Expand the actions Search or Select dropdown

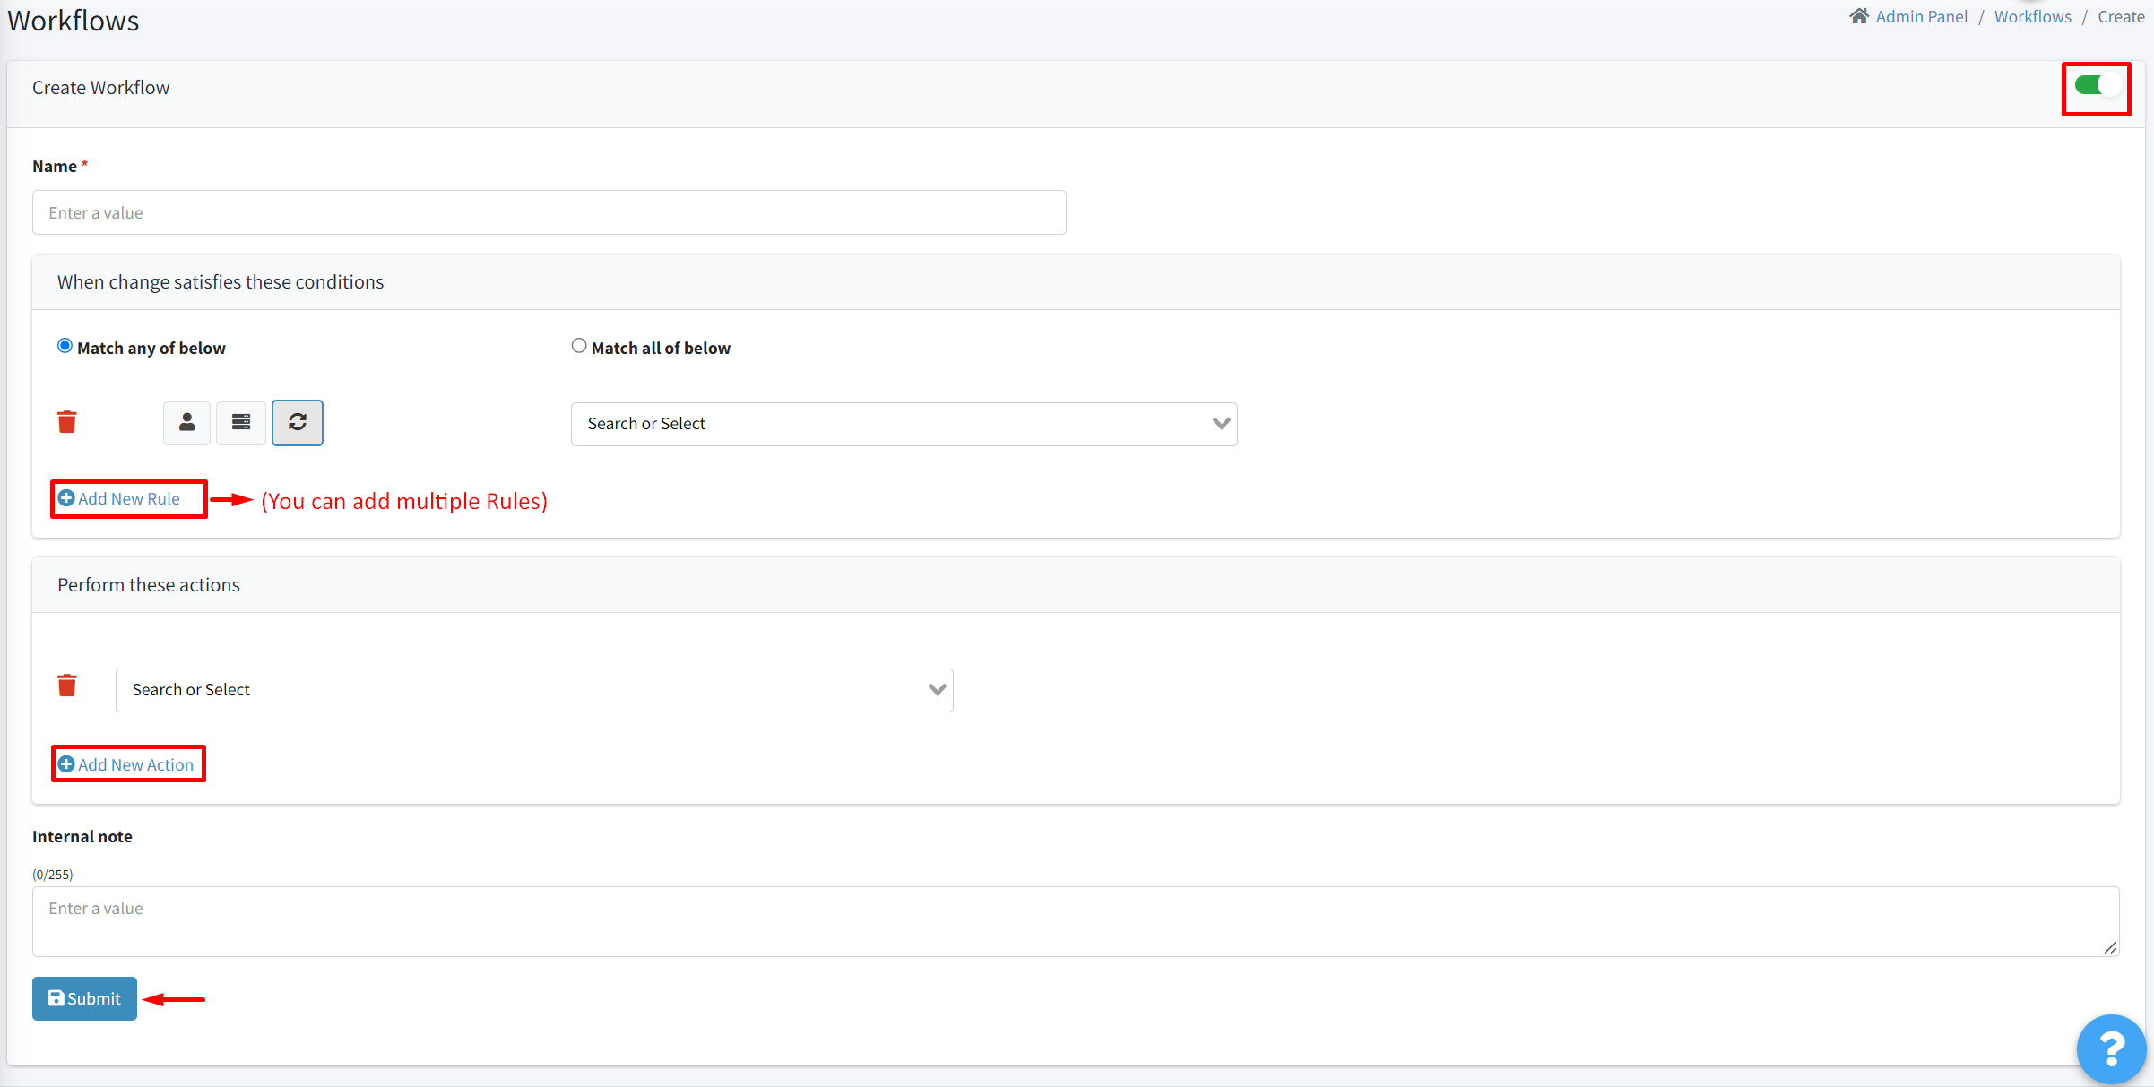click(x=534, y=689)
